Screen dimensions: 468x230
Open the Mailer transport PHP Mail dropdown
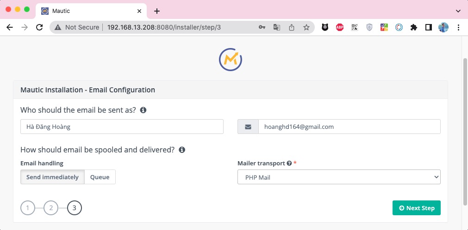point(339,177)
